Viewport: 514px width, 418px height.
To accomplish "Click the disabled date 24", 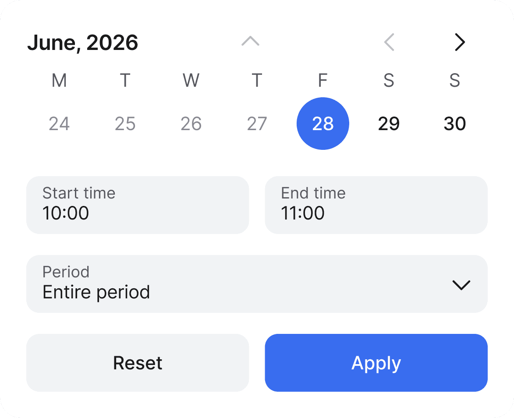I will coord(59,124).
